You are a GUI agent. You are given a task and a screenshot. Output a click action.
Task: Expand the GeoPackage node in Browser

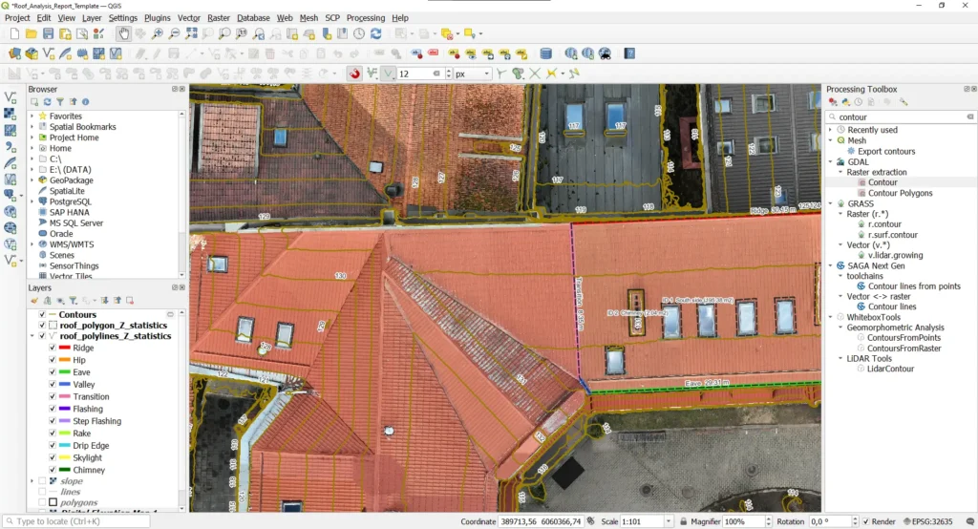[32, 180]
